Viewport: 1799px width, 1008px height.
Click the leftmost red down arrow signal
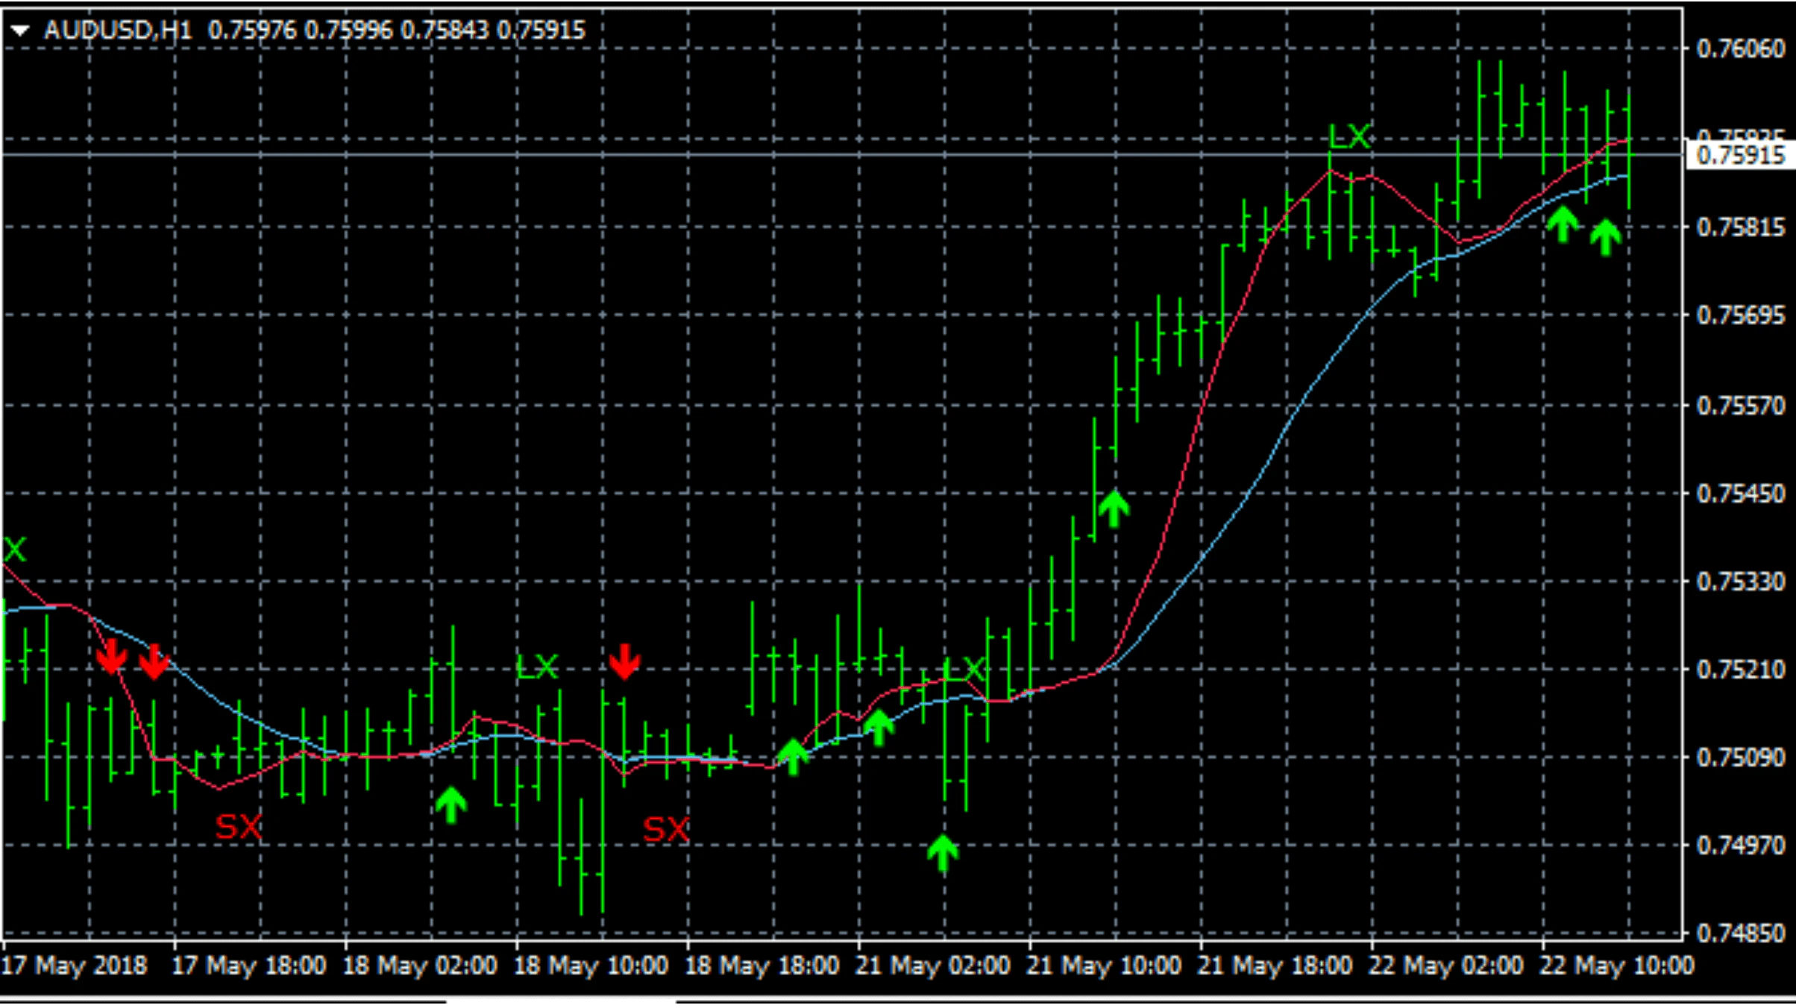(x=112, y=657)
